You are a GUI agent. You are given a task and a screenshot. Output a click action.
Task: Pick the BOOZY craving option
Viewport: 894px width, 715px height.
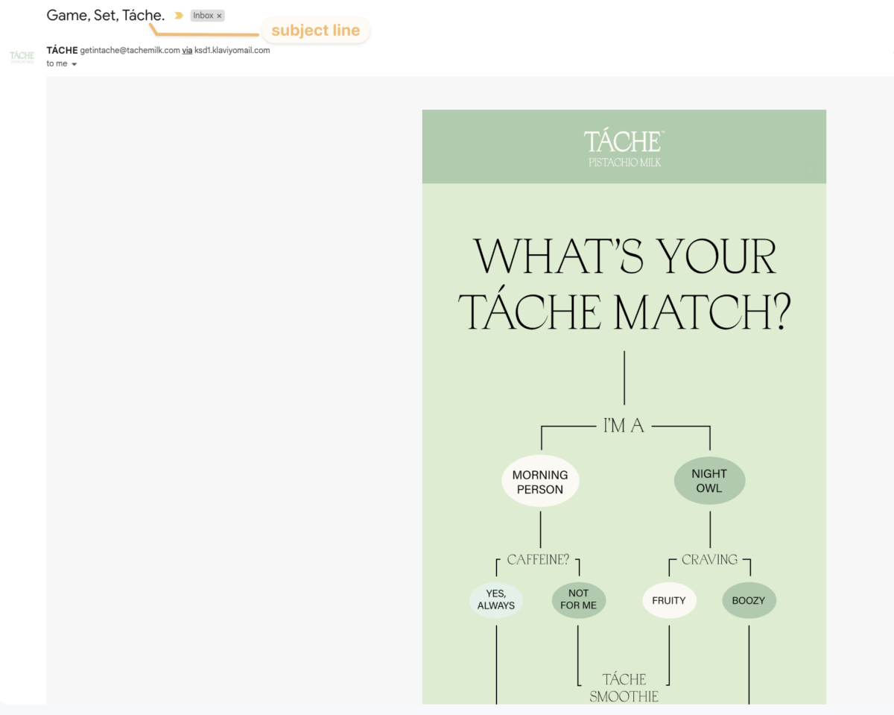coord(749,599)
